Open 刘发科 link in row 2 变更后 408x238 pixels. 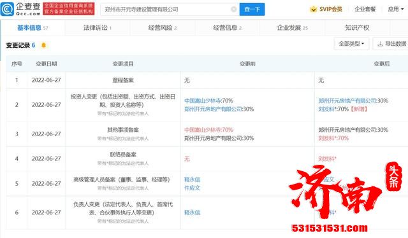coord(326,109)
